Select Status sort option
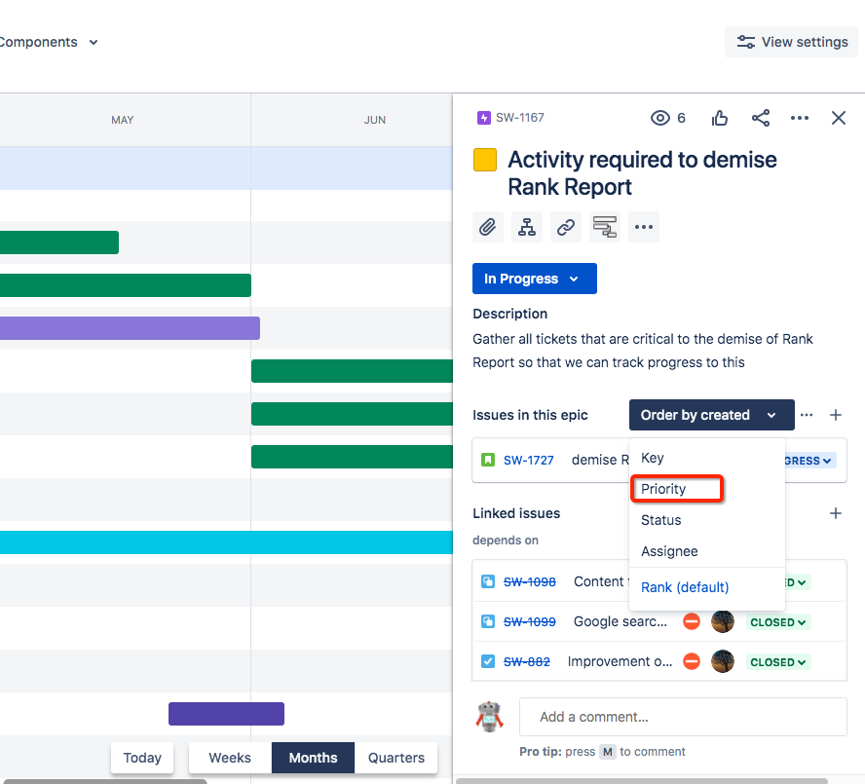865x784 pixels. pos(706,520)
